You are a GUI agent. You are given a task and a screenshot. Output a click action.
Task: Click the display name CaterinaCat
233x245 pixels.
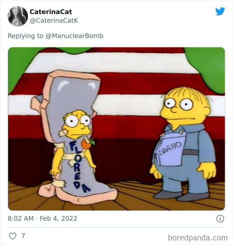pyautogui.click(x=51, y=12)
